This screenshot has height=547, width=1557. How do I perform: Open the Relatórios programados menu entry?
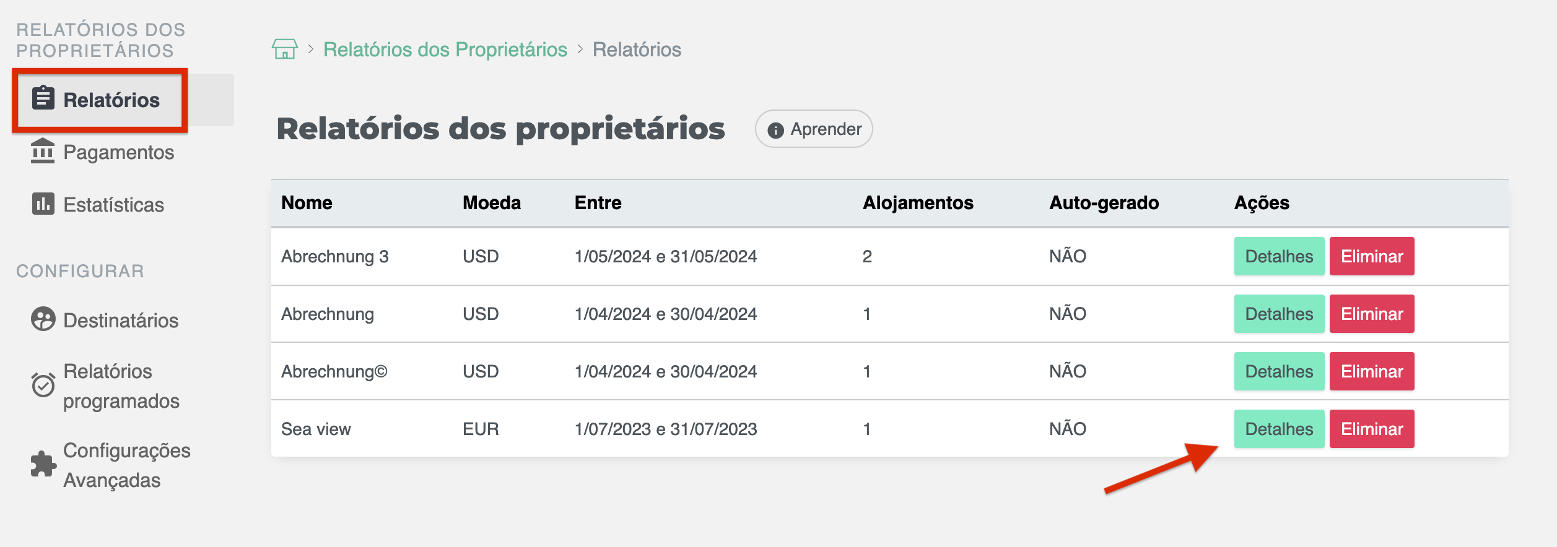point(121,386)
